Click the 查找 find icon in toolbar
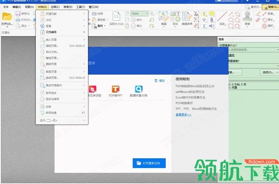 pos(94,26)
